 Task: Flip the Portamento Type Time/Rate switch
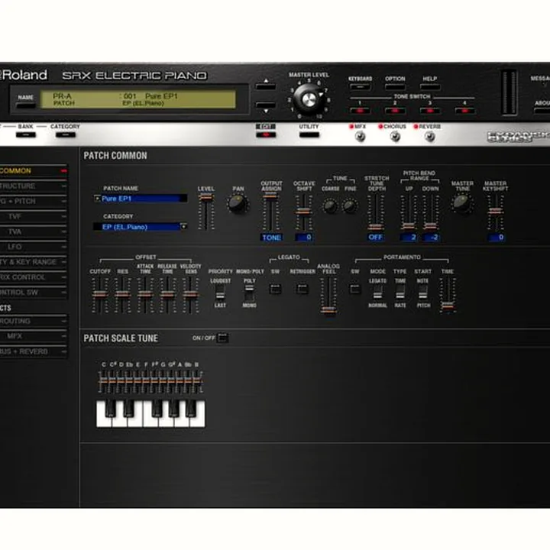pos(400,293)
